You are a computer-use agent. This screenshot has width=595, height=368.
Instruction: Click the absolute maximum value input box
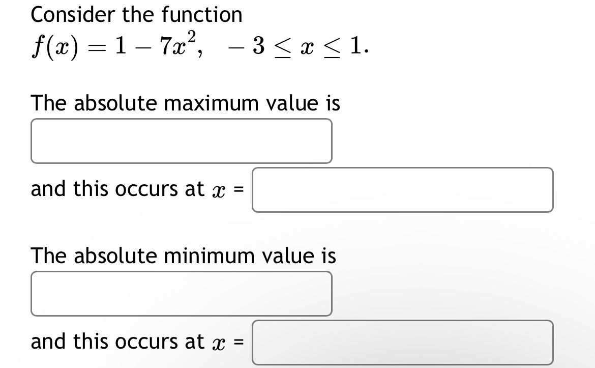tap(181, 141)
